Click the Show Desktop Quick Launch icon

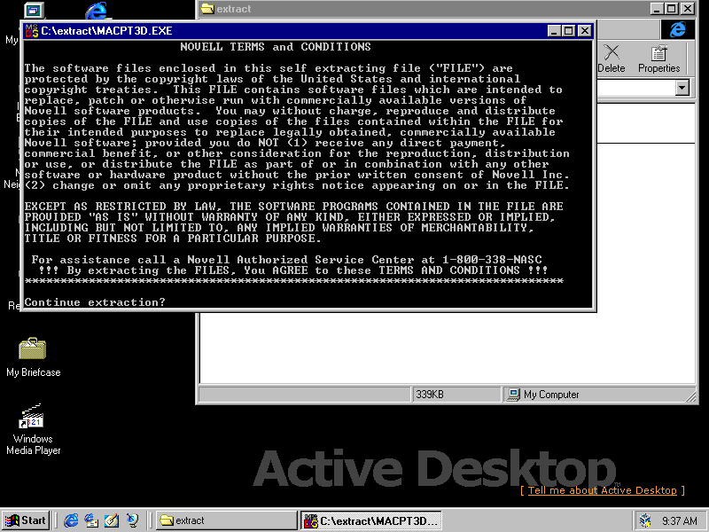[x=112, y=520]
